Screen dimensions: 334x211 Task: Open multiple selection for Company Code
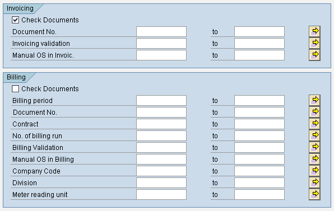pos(314,171)
